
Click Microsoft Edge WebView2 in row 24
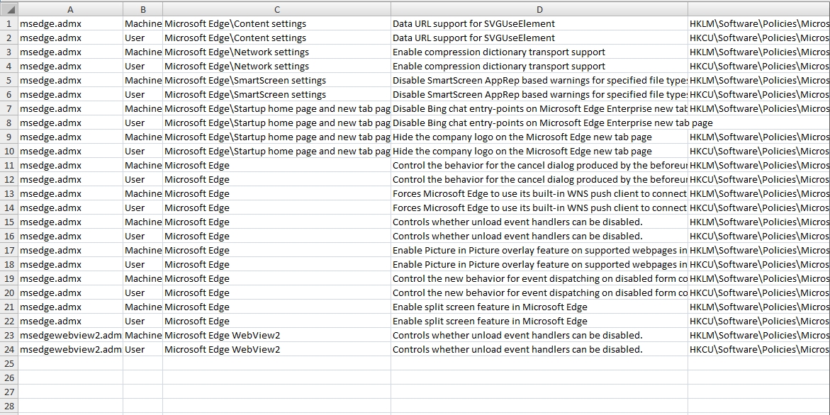pos(277,349)
